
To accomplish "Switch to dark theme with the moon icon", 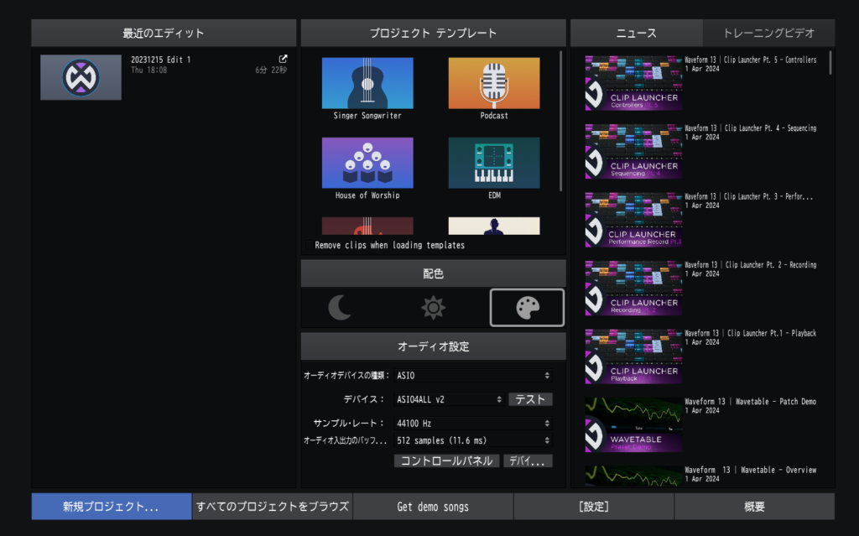I will click(339, 308).
